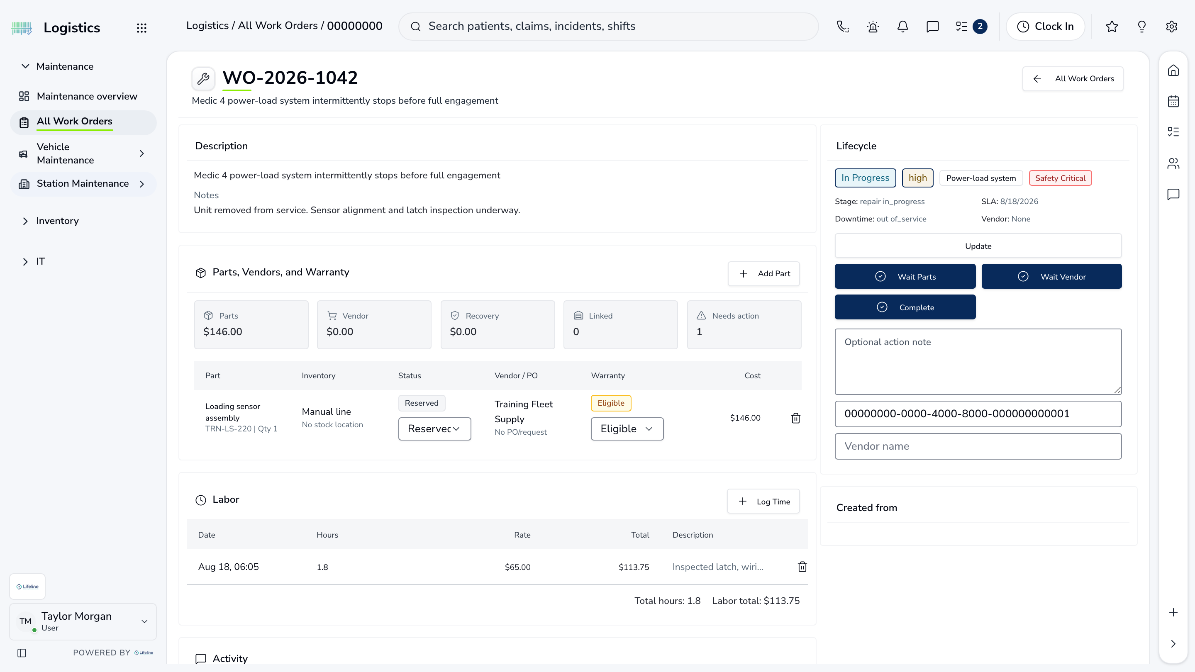Open Station Maintenance menu item

click(83, 184)
